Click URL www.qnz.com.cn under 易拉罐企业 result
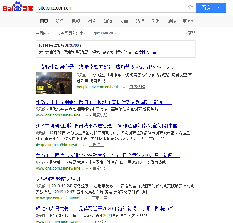Screen dimensions: 233x223 coord(60,168)
